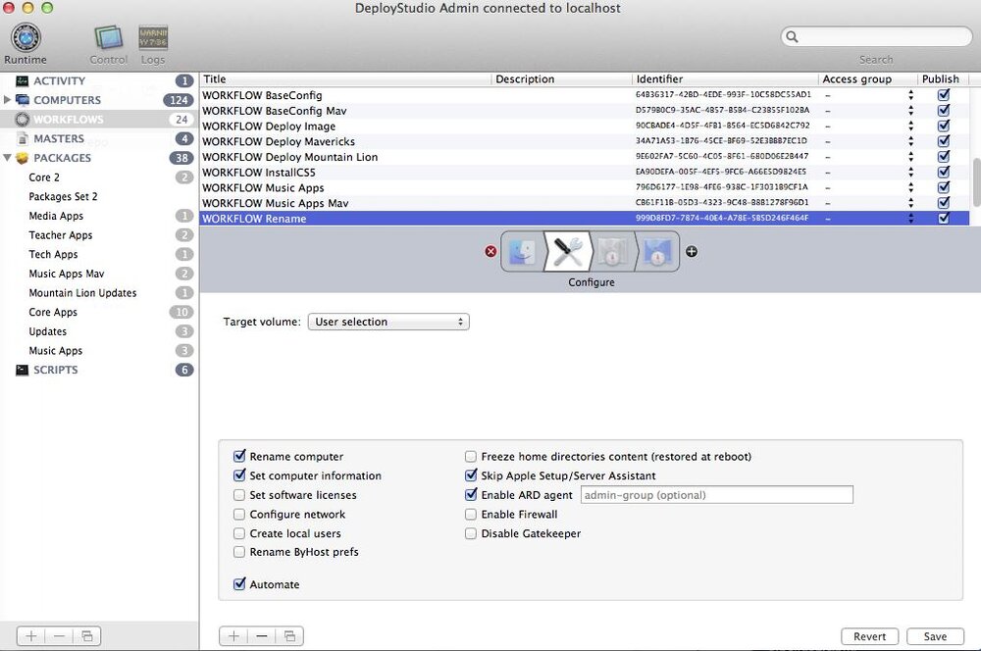Toggle Rename computer checkbox
Screen dimensions: 981x651
(239, 457)
